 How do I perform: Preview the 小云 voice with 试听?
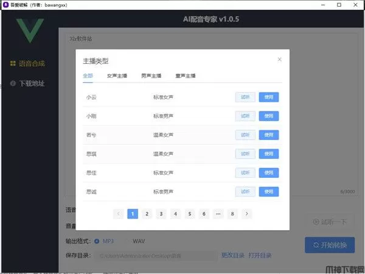coord(245,97)
